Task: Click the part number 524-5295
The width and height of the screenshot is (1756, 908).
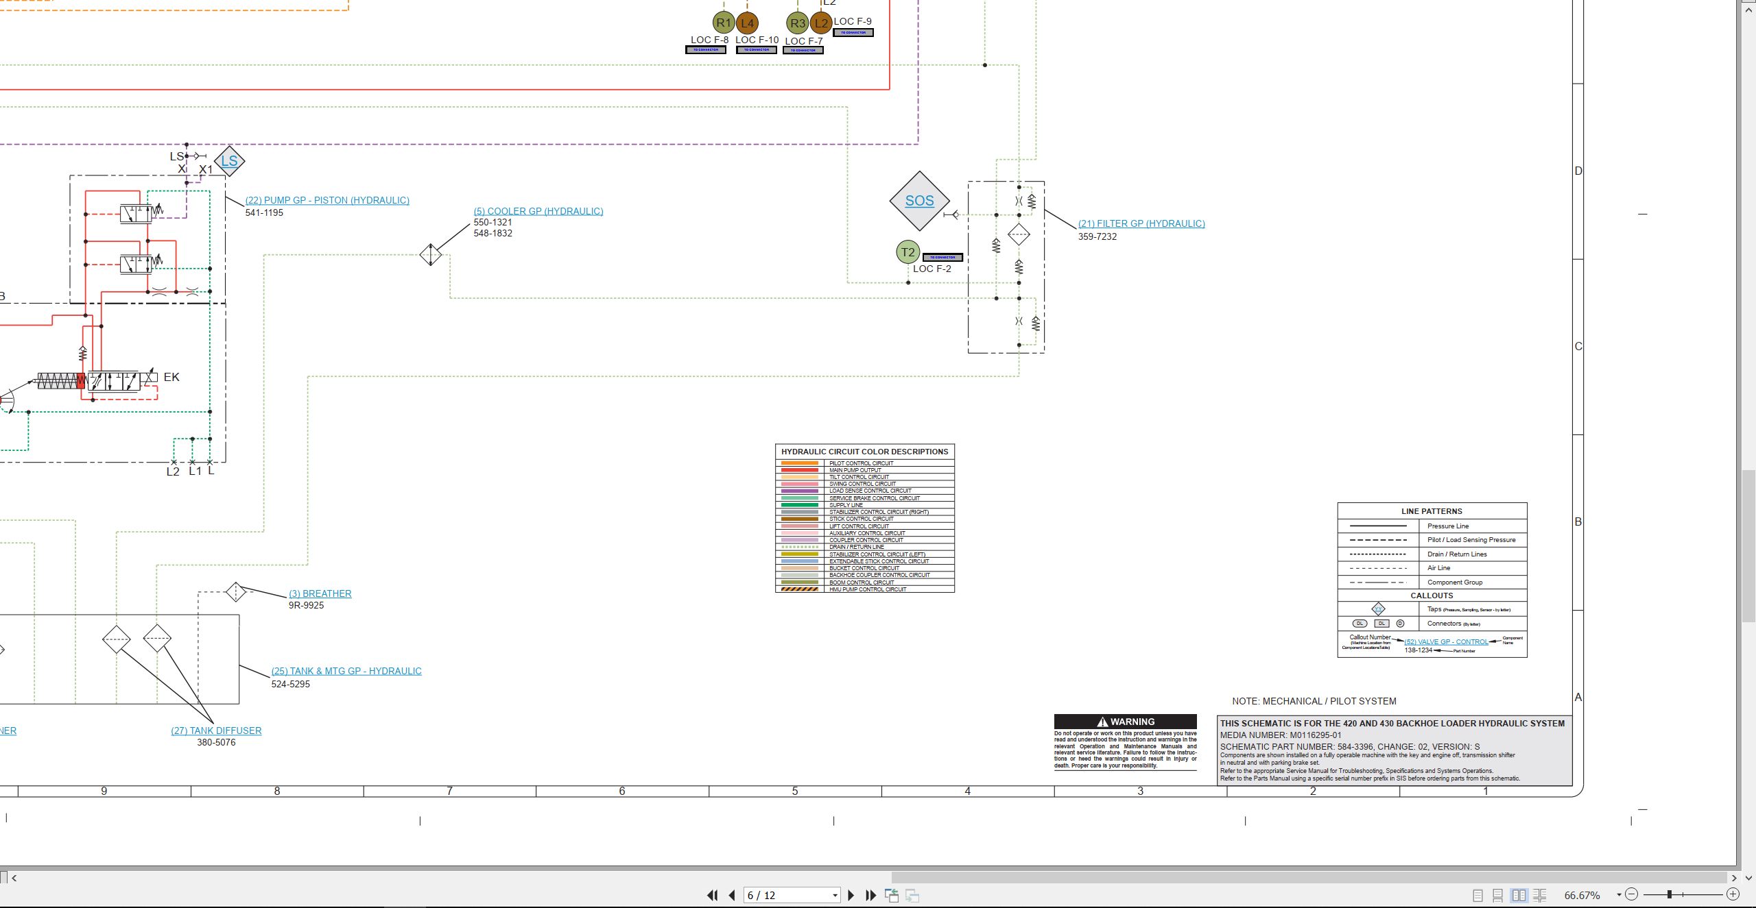Action: pos(291,684)
